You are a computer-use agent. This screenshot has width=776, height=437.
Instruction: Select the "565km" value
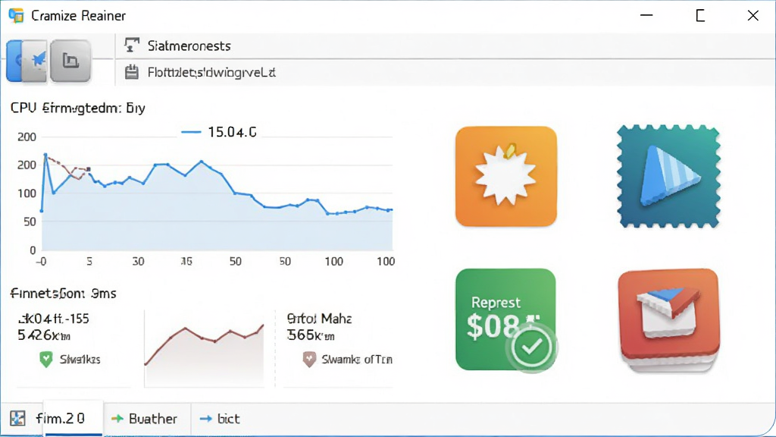[311, 335]
